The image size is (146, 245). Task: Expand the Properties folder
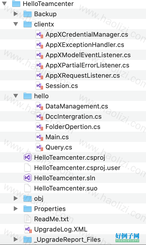(x=16, y=209)
